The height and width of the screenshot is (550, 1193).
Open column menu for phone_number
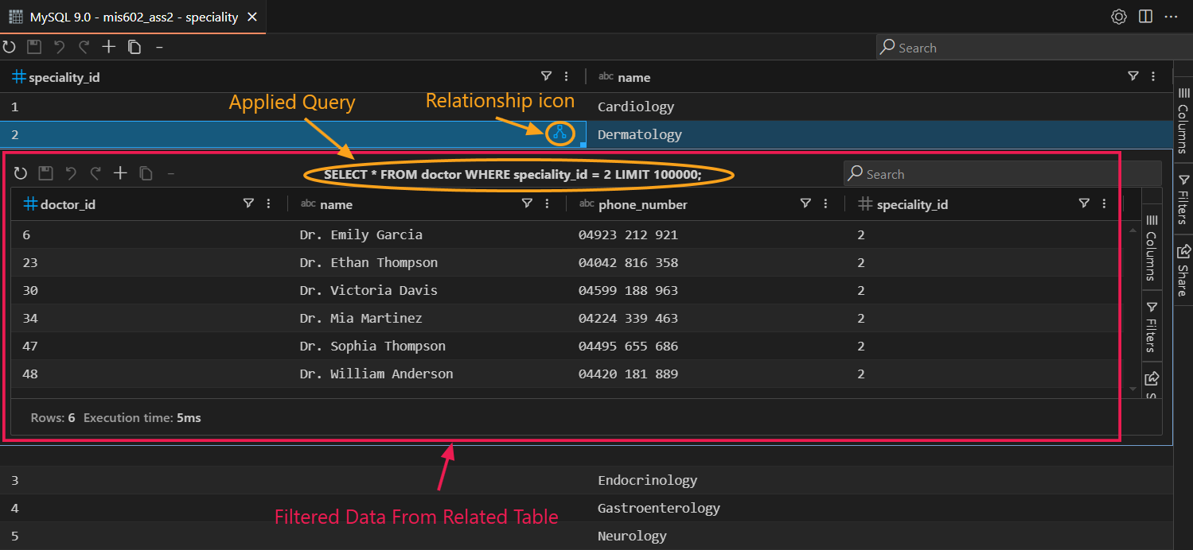coord(825,203)
